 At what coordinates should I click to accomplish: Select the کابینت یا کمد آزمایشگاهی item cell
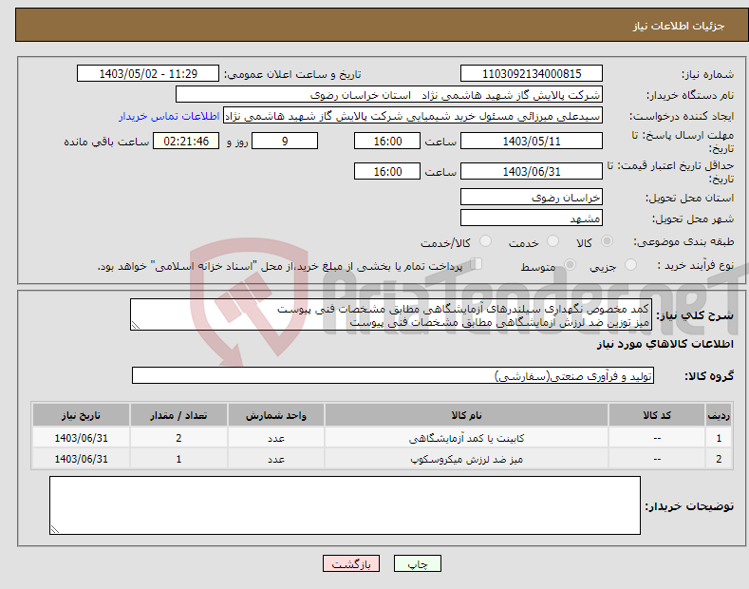pyautogui.click(x=466, y=438)
